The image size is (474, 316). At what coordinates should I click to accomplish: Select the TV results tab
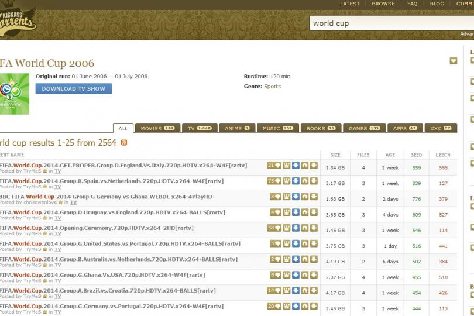click(199, 128)
